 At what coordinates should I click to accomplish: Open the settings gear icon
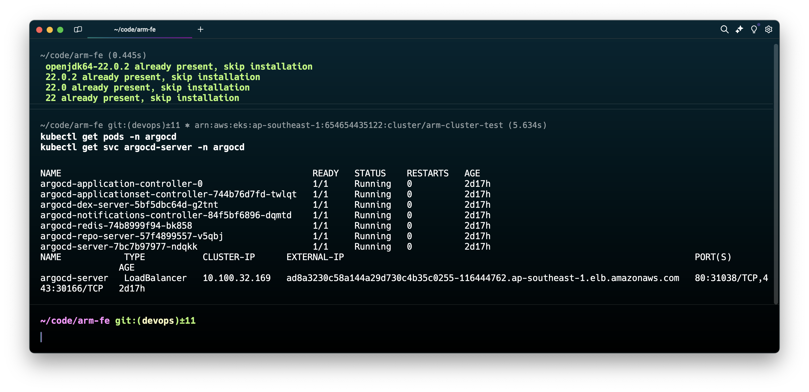coord(768,30)
